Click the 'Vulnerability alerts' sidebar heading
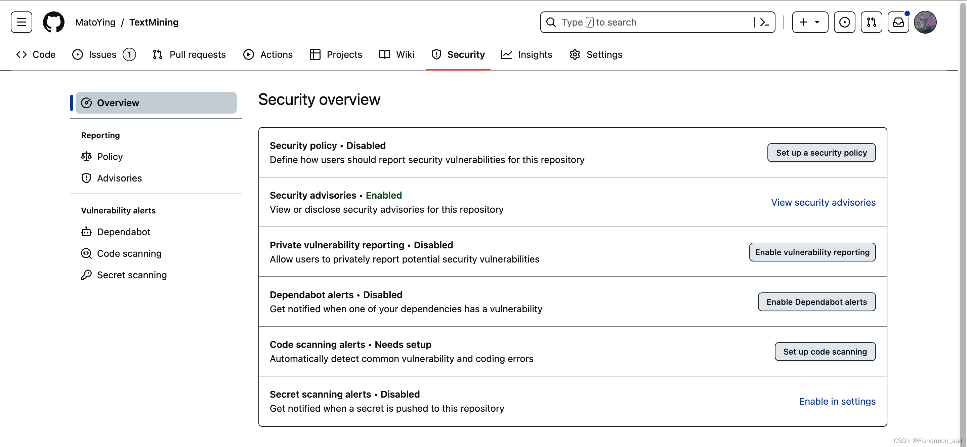 [118, 210]
